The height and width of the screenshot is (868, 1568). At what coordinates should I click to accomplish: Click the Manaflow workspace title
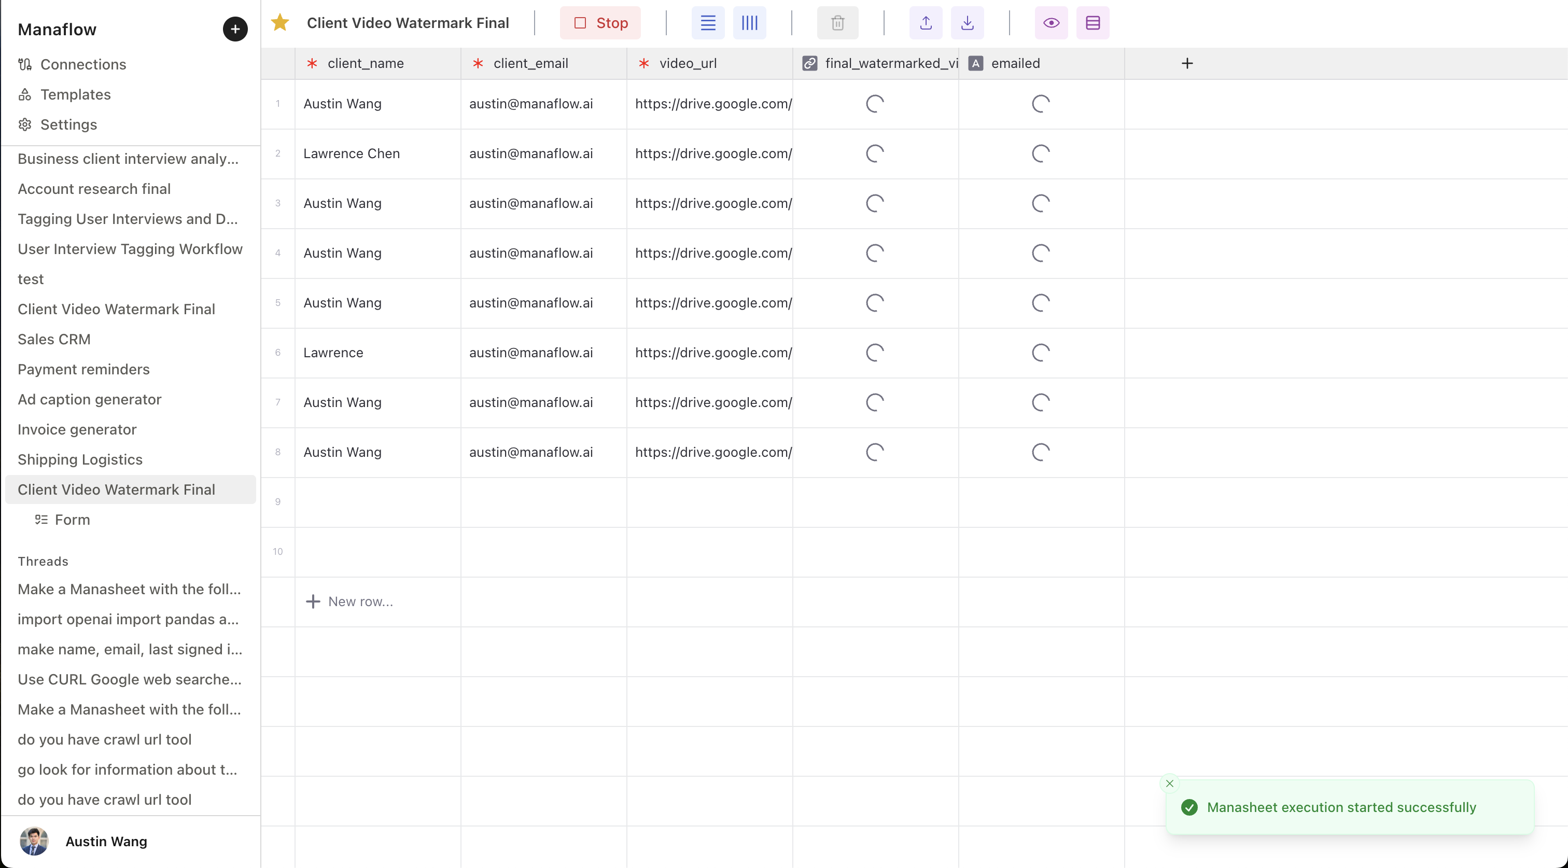57,29
